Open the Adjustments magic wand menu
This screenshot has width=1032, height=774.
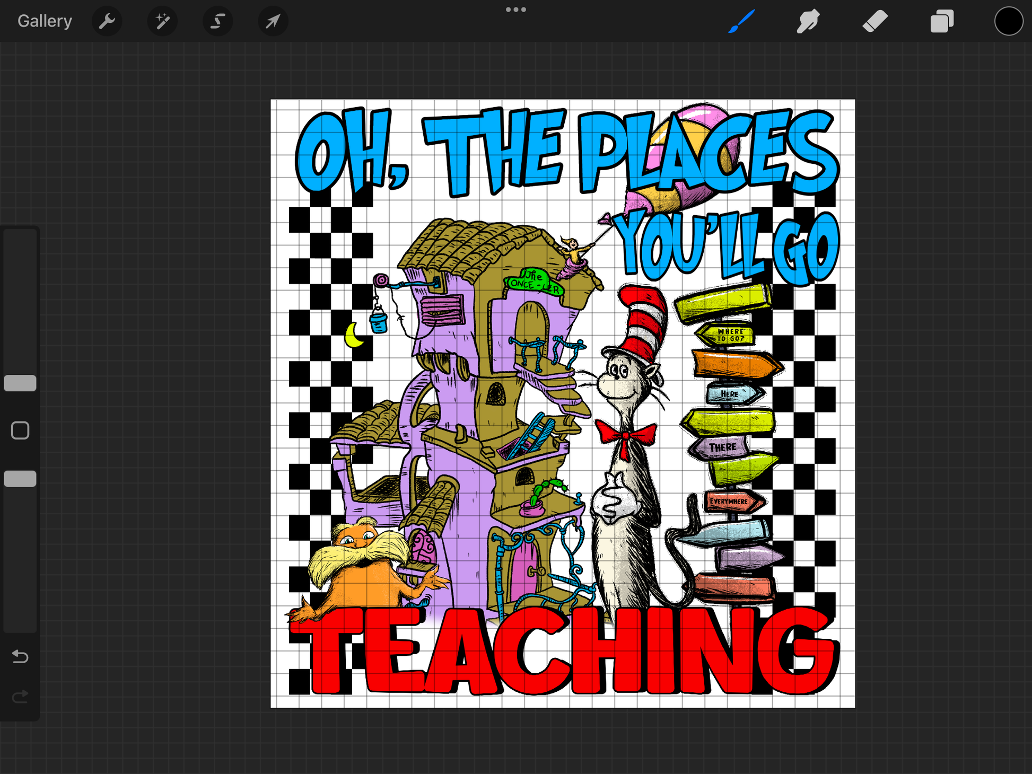[162, 21]
